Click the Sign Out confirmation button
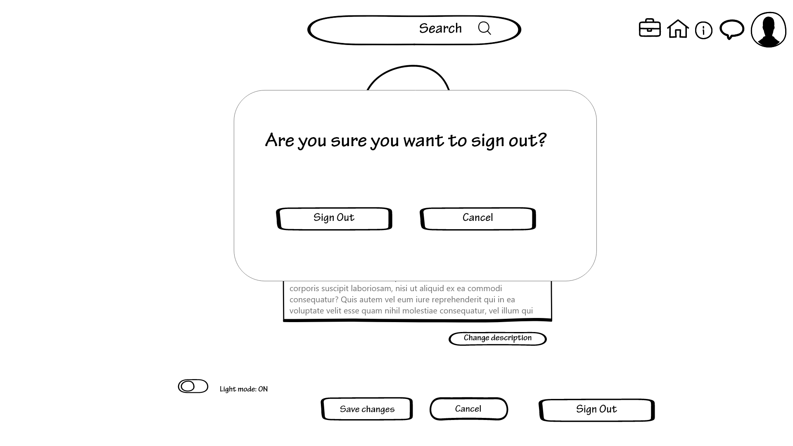 [333, 217]
